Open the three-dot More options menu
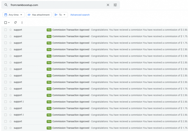This screenshot has height=131, width=188. pos(22,23)
